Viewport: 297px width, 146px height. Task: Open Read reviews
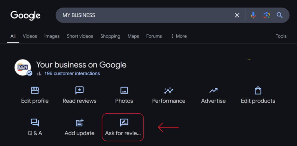pyautogui.click(x=79, y=95)
